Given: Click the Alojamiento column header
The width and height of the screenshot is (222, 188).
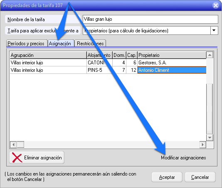Looking at the screenshot, I should pos(99,55).
